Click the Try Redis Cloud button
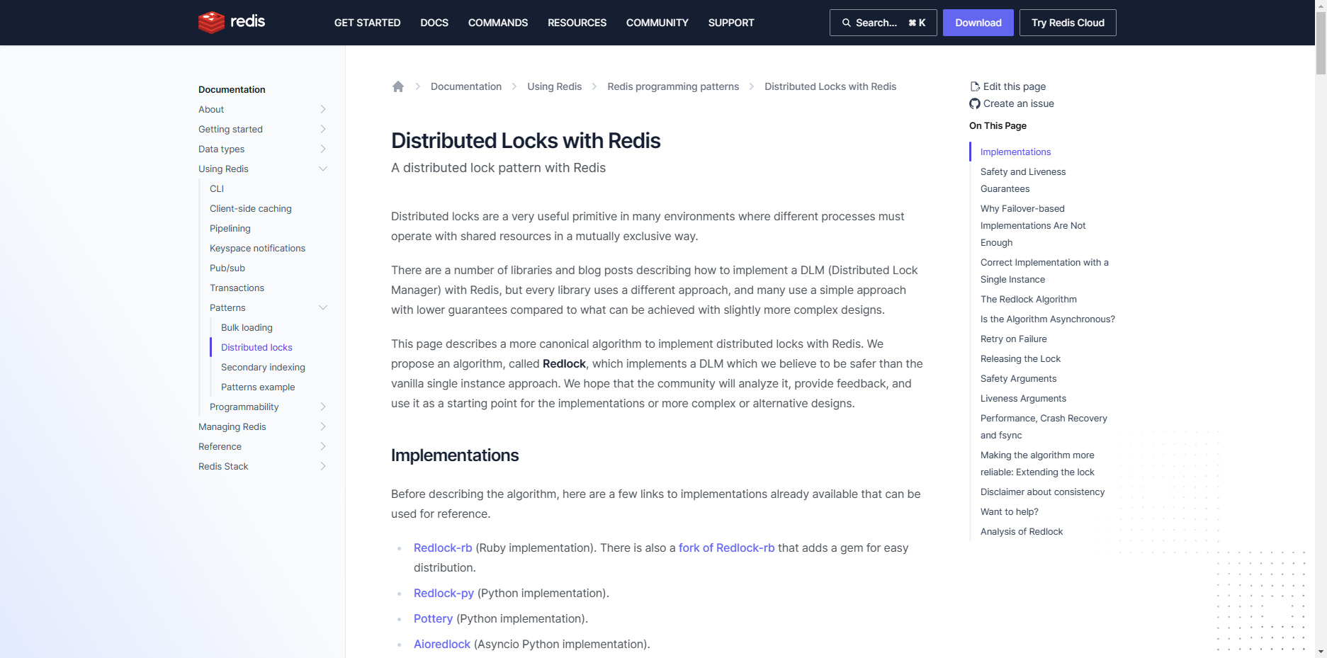The height and width of the screenshot is (658, 1327). (1067, 22)
